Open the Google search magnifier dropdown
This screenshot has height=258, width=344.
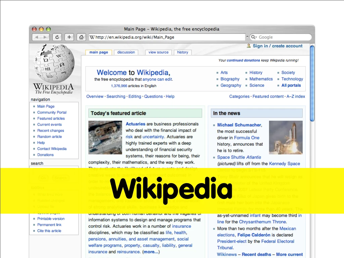(x=254, y=37)
